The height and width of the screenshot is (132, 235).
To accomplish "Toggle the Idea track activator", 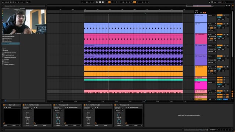I will coord(220,82).
